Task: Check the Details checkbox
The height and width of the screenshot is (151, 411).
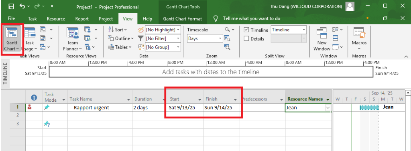Action: 246,39
